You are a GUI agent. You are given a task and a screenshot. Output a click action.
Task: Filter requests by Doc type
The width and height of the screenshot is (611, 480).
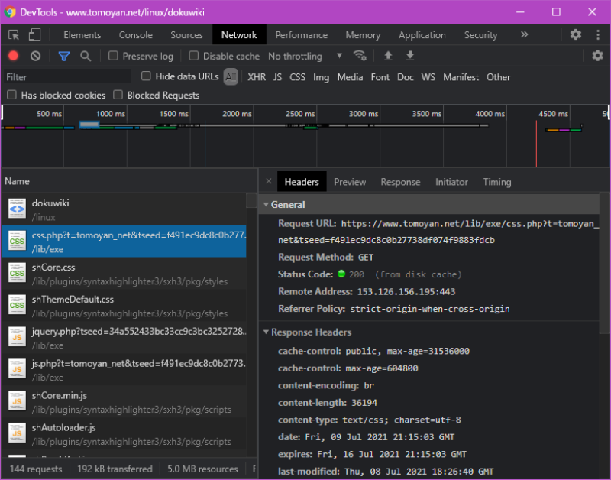click(406, 77)
